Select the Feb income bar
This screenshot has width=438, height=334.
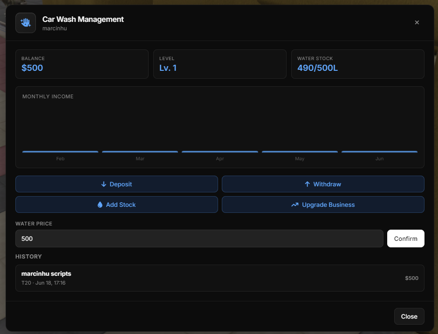coord(60,152)
